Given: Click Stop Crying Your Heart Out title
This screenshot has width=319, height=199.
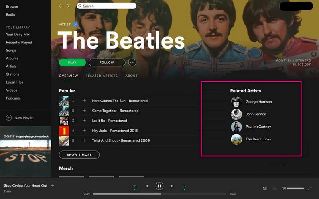Looking at the screenshot, I should pyautogui.click(x=26, y=185).
